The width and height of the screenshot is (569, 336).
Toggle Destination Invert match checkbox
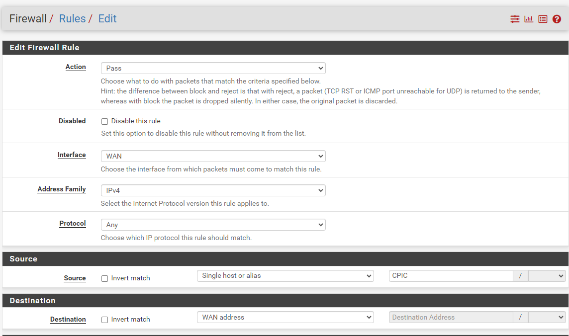[104, 320]
